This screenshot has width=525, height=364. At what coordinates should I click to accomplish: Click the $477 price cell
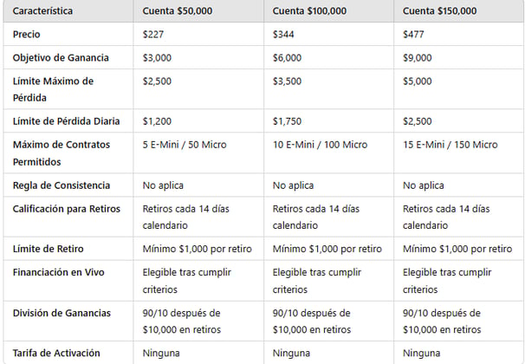tap(413, 34)
